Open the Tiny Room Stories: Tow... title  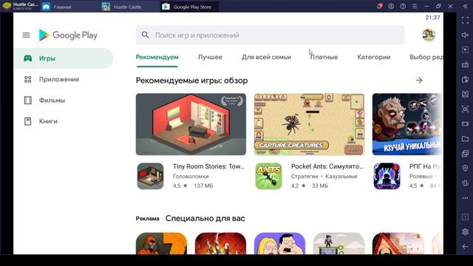[x=208, y=166]
